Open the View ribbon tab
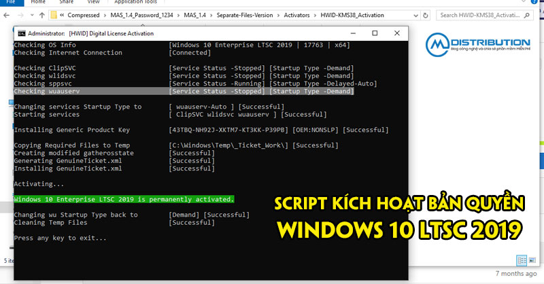544x284 pixels. 93,2
